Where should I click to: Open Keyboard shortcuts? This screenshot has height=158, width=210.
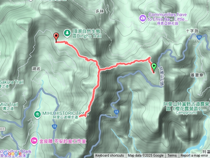coord(110,156)
